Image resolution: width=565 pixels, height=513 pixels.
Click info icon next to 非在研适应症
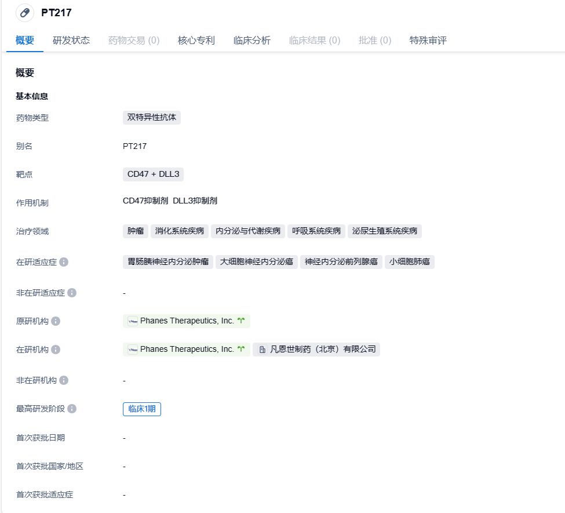[72, 293]
